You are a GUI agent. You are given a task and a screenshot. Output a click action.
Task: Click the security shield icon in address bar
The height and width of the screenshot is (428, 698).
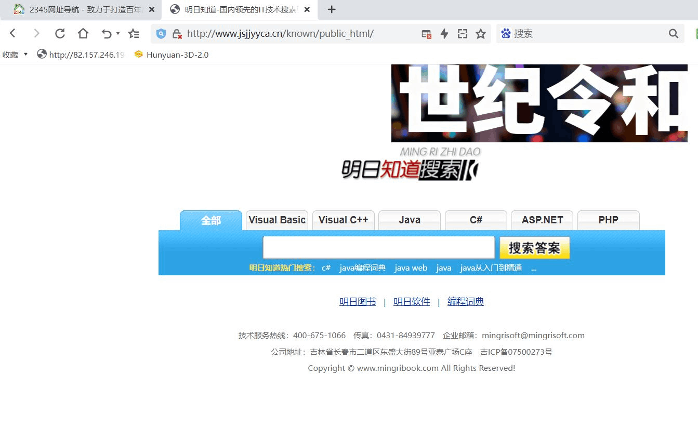[x=161, y=34]
